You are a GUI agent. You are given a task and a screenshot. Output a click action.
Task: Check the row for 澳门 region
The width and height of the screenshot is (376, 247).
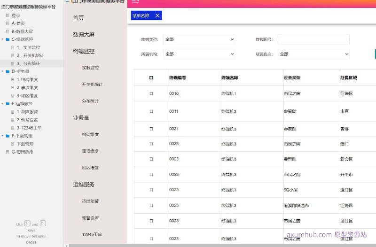click(x=151, y=144)
